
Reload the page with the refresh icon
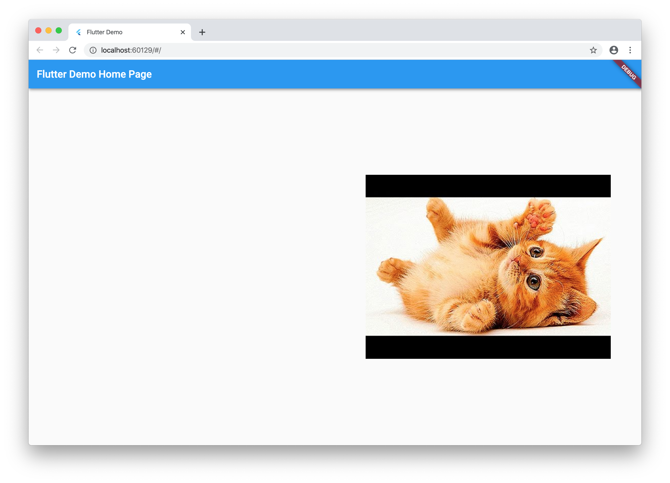tap(73, 50)
